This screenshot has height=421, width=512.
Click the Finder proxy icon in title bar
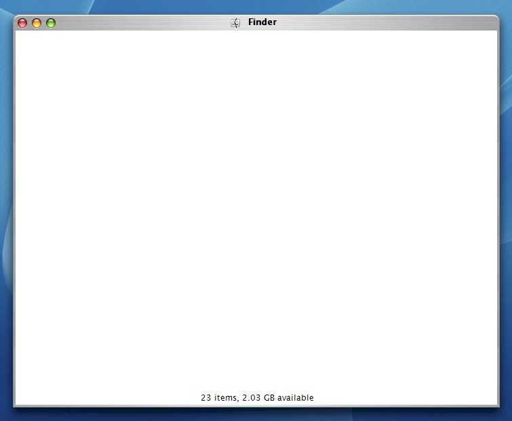pos(235,22)
